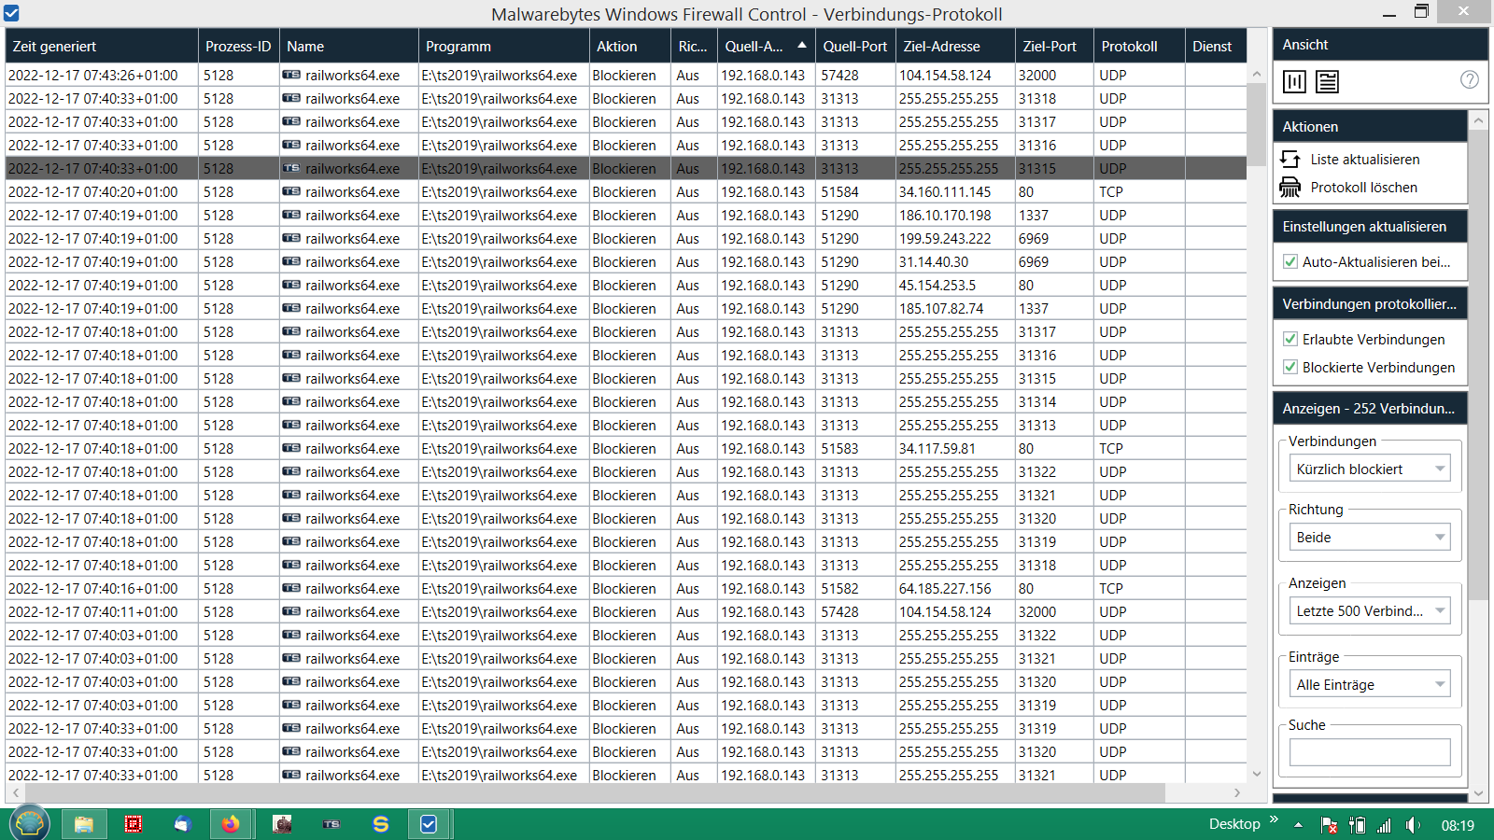Image resolution: width=1494 pixels, height=840 pixels.
Task: Click in the Suche search field
Action: [1370, 752]
